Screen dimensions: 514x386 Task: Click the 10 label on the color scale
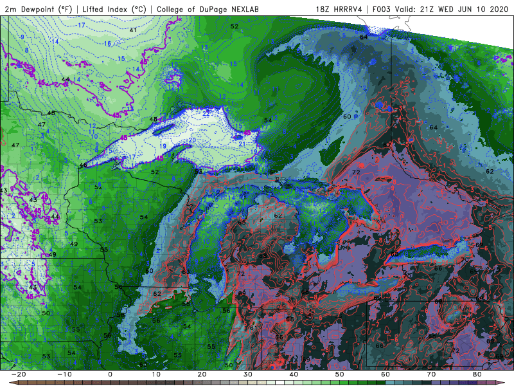pyautogui.click(x=156, y=374)
